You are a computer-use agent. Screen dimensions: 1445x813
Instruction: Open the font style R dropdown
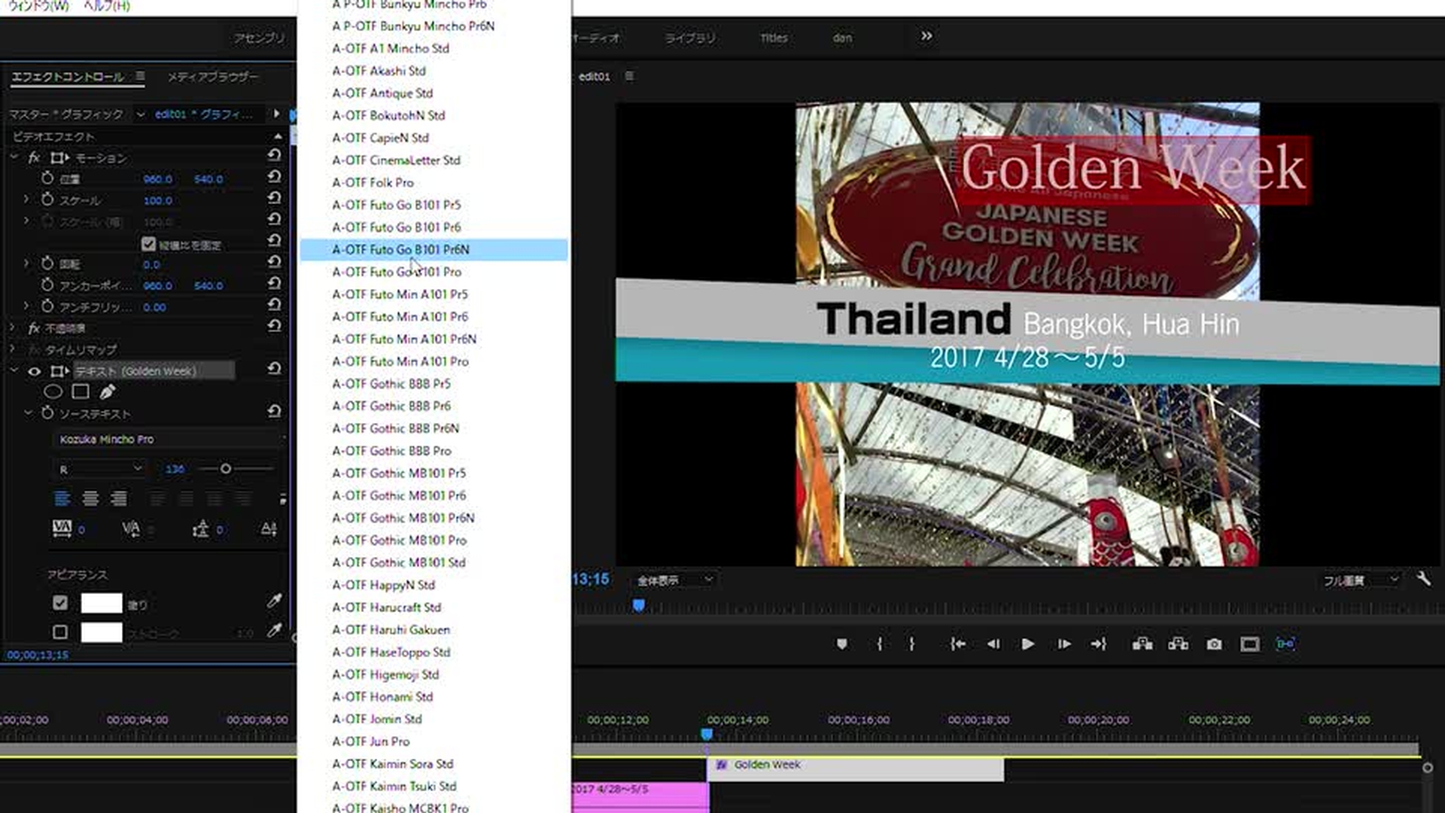coord(101,469)
